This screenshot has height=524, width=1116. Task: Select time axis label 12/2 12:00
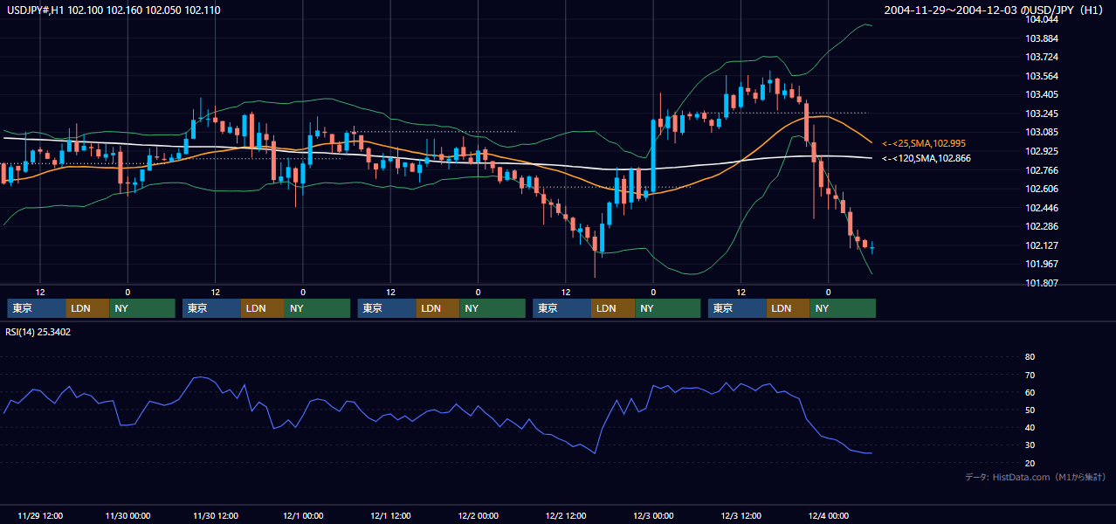click(566, 515)
